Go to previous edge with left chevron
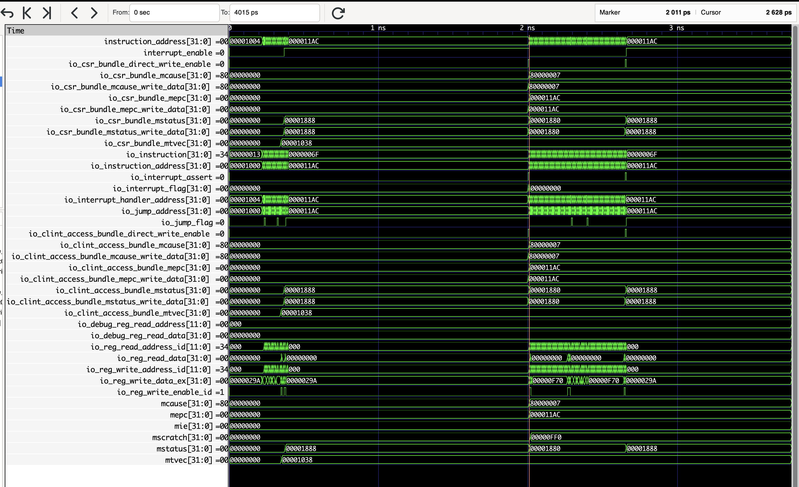Viewport: 799px width, 487px height. tap(74, 13)
